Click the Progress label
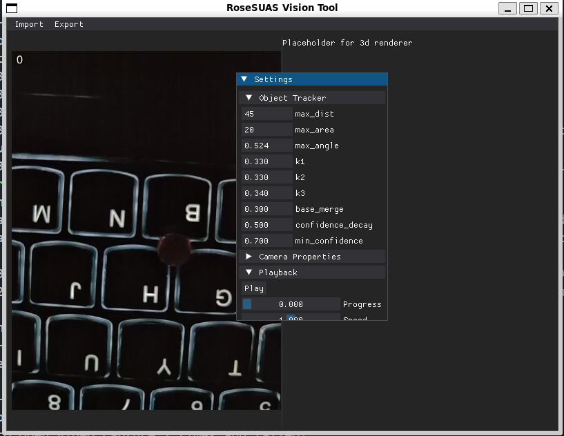This screenshot has width=564, height=436. pos(362,304)
